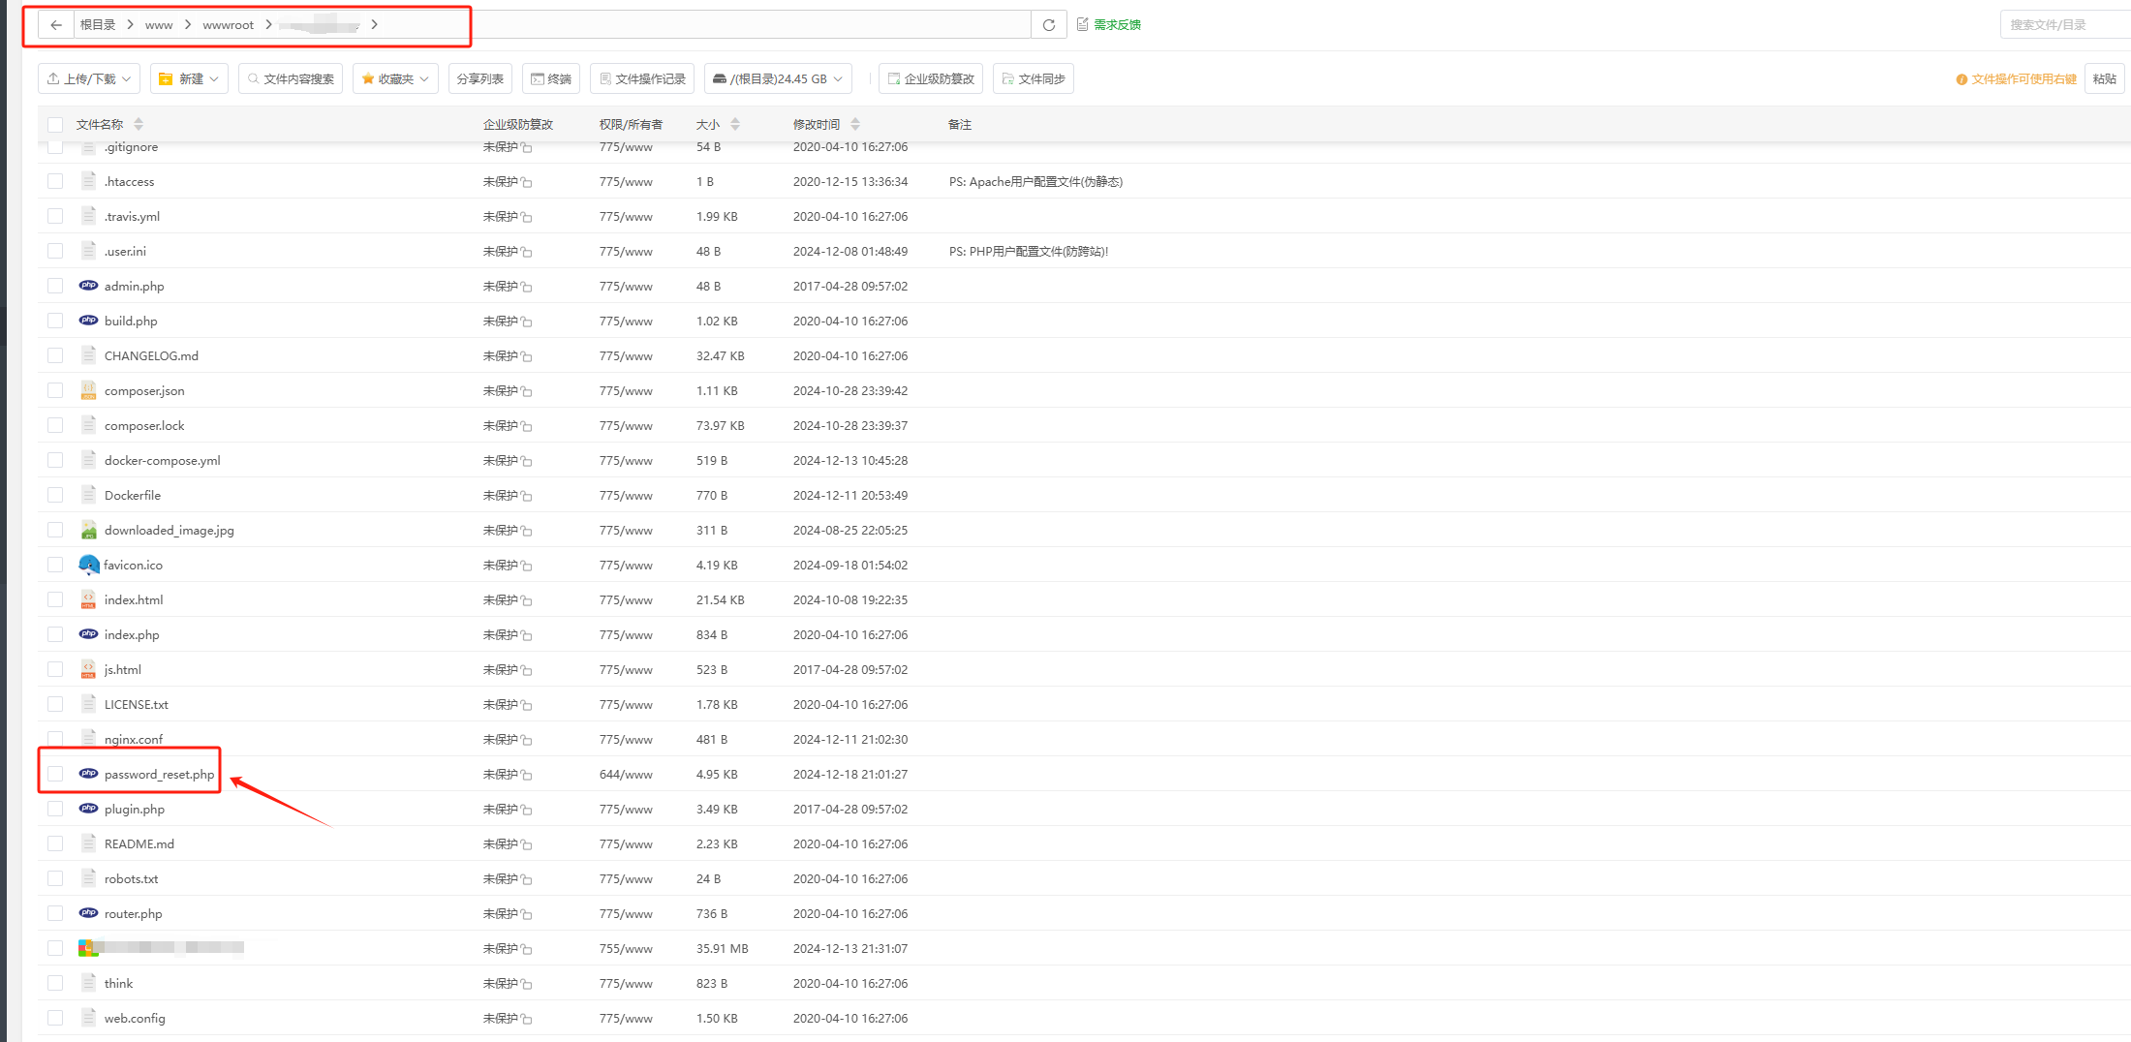Open docker-compose.yml file name

(x=162, y=460)
